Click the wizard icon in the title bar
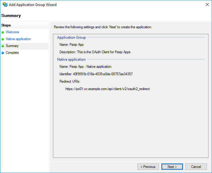212x173 pixels. [5, 5]
